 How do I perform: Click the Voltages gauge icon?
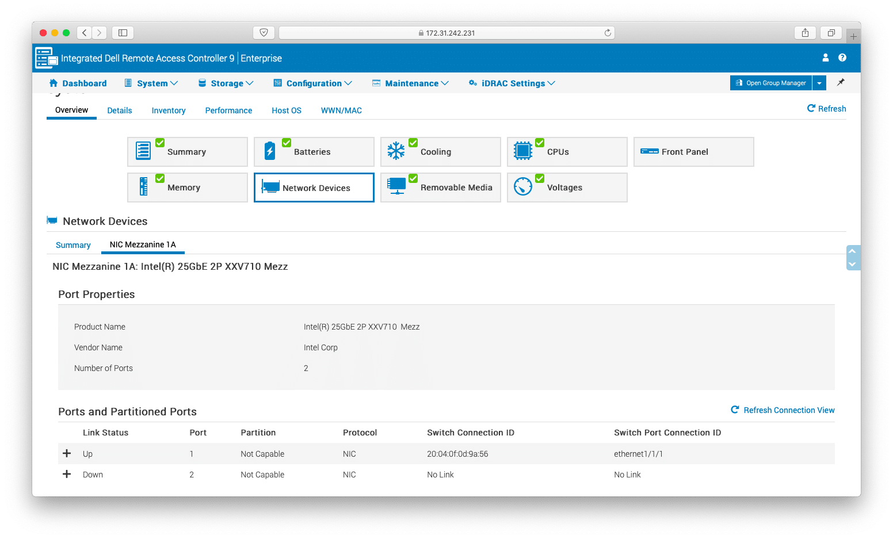[x=523, y=186]
